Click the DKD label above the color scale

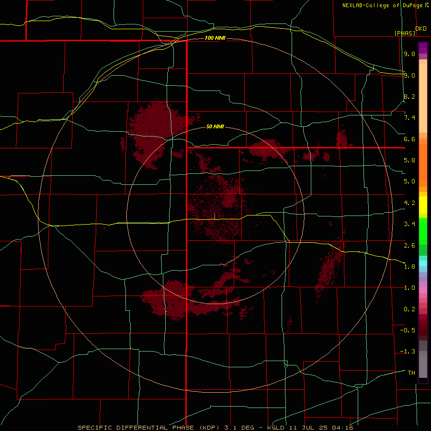click(421, 29)
